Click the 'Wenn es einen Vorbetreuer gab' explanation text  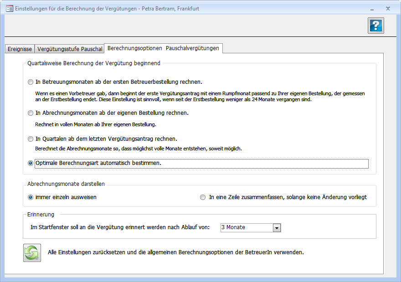[200, 97]
